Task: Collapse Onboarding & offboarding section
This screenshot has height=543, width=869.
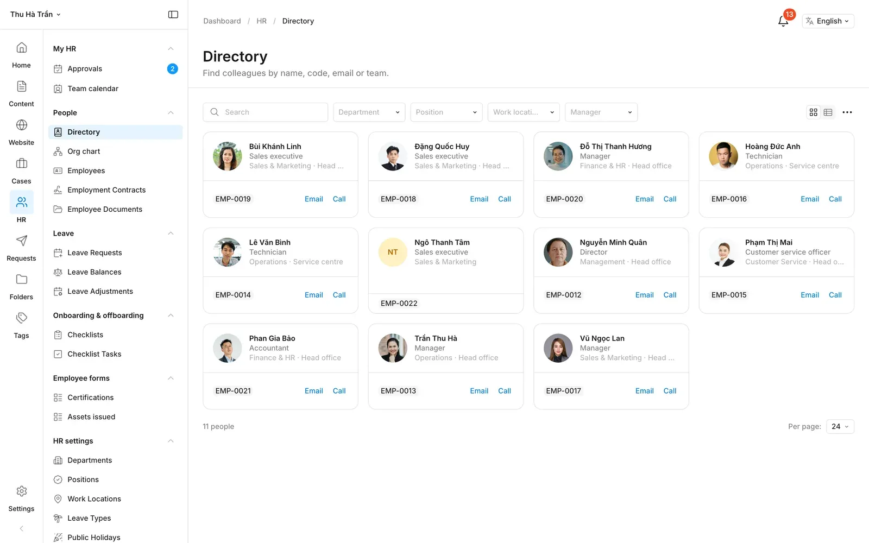Action: 171,315
